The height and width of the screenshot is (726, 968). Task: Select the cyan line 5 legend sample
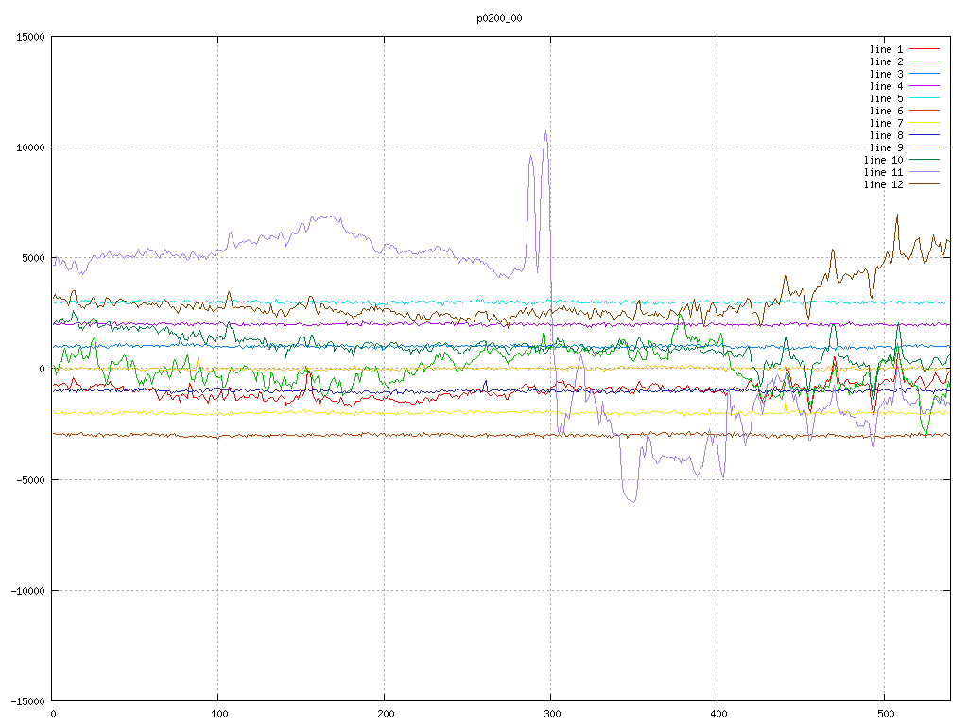pos(925,98)
